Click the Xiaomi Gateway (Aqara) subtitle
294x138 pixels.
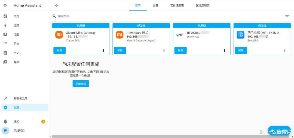[x=141, y=41]
